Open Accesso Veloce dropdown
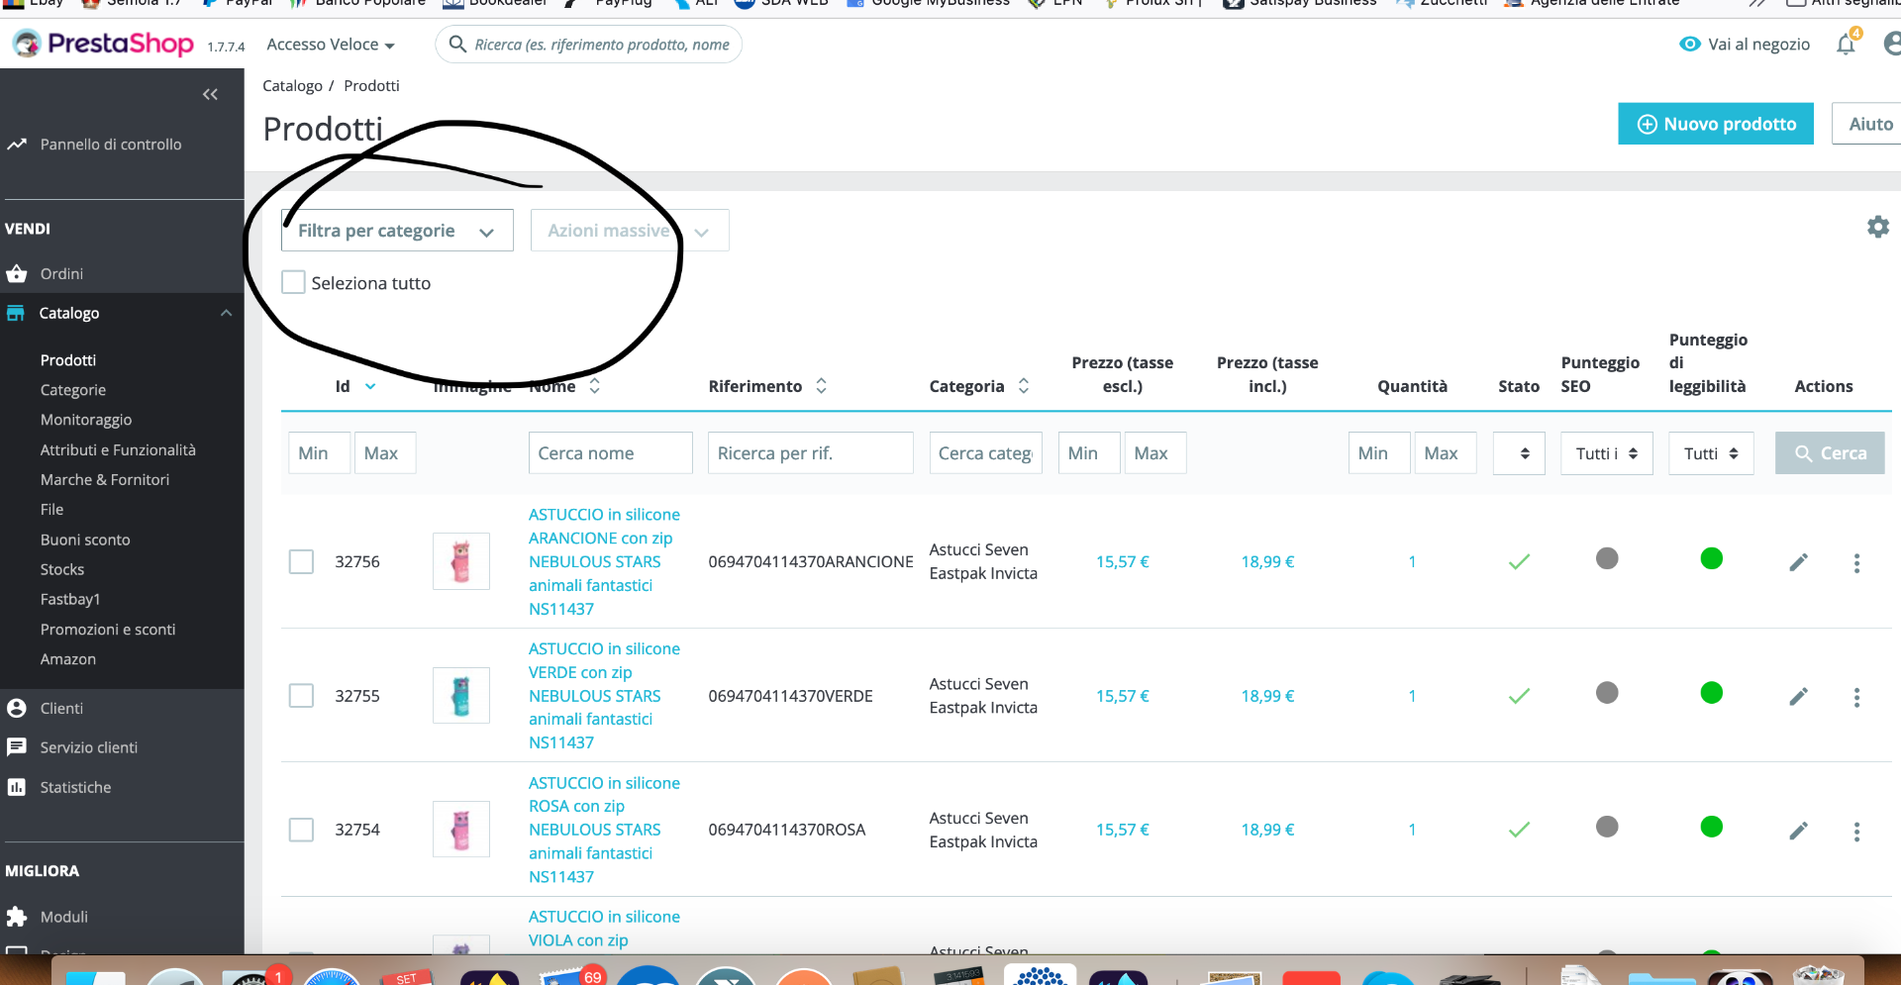 [331, 45]
